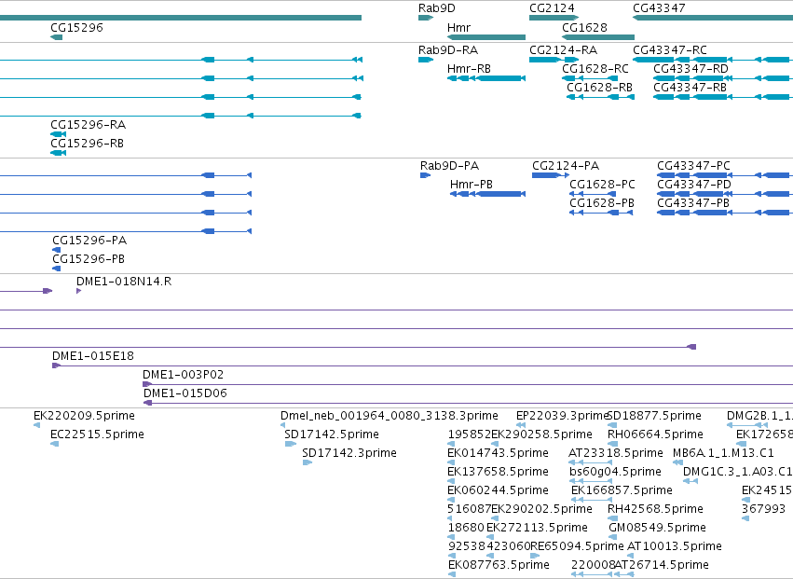Image resolution: width=793 pixels, height=579 pixels.
Task: Select the CG1628-PB protein feature
Action: click(x=601, y=213)
